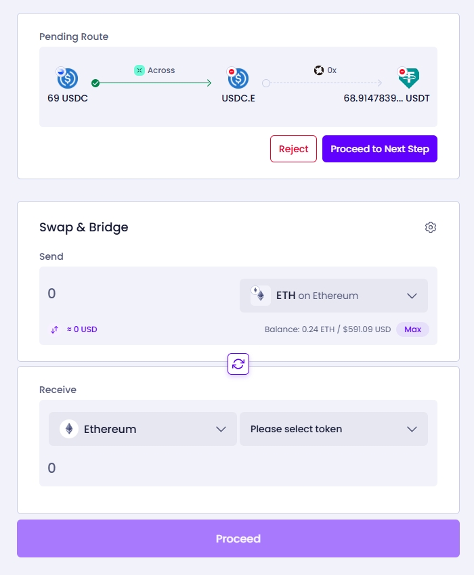Click the USDC.E token icon
474x575 pixels.
coord(238,78)
